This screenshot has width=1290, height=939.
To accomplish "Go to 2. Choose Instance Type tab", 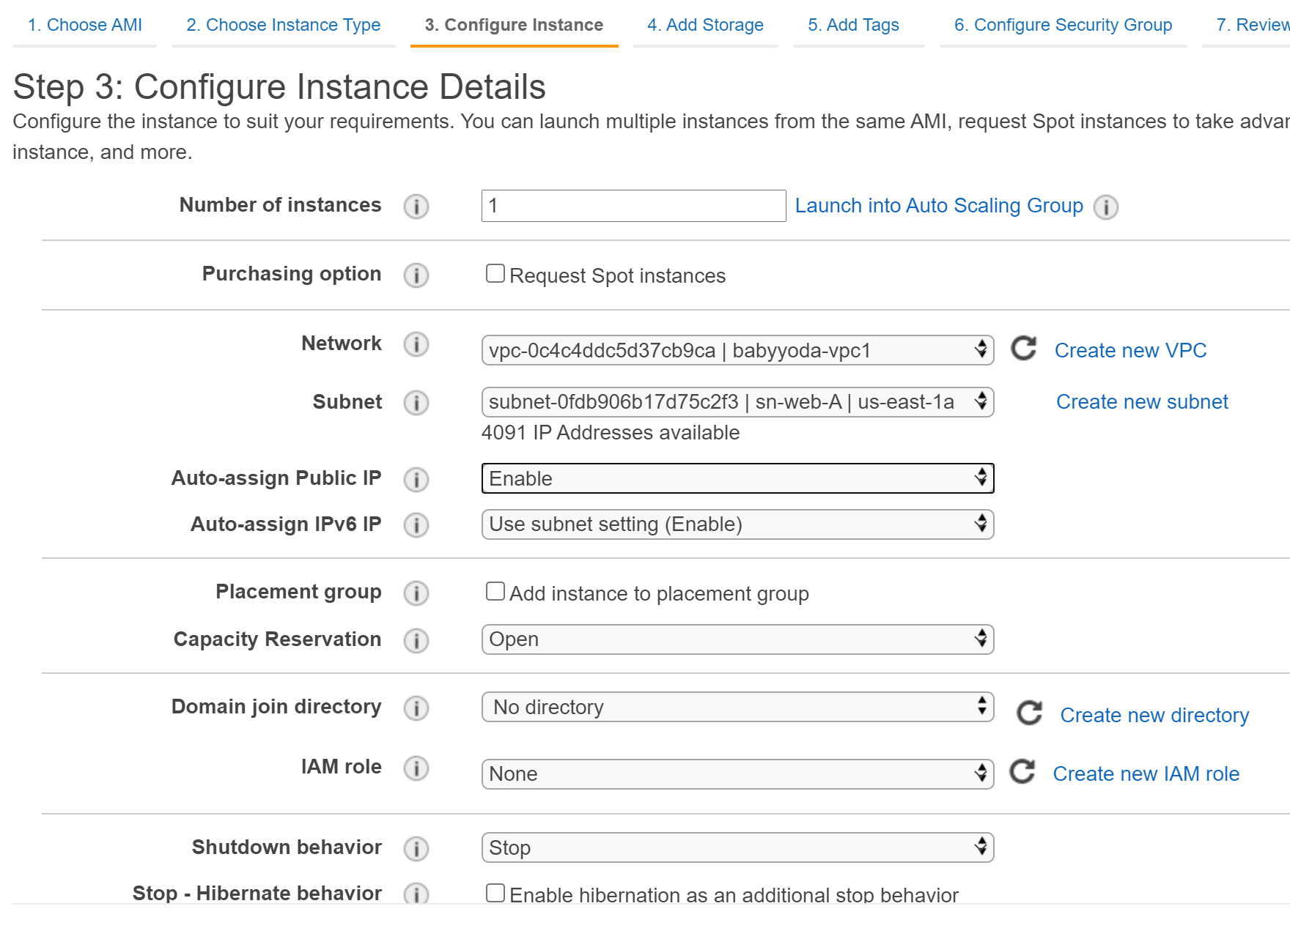I will [284, 25].
